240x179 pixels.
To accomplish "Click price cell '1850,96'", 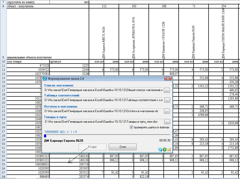I will (231, 123).
